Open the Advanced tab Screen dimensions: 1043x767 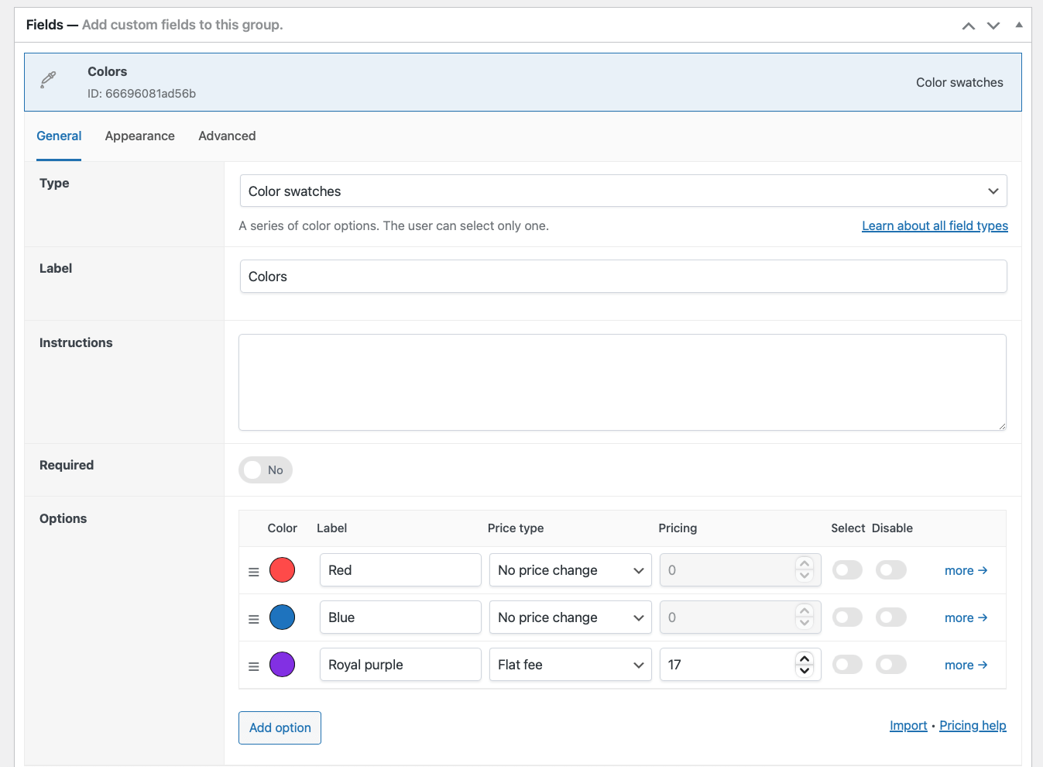[226, 136]
